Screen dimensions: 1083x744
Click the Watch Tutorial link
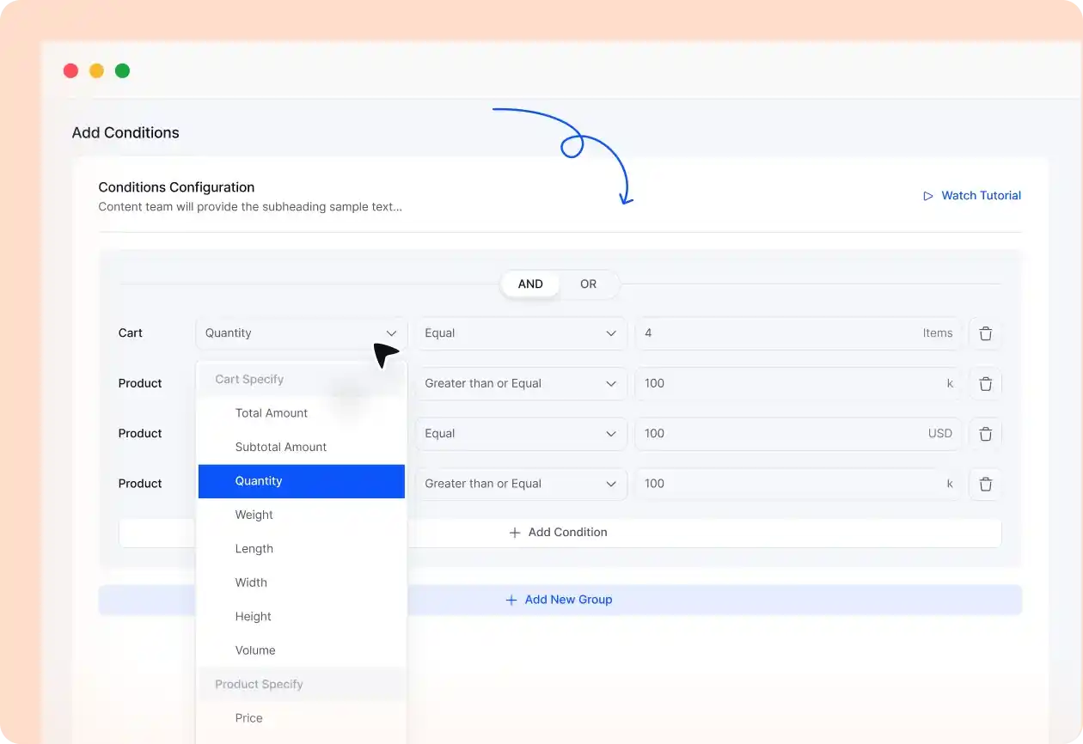click(981, 195)
